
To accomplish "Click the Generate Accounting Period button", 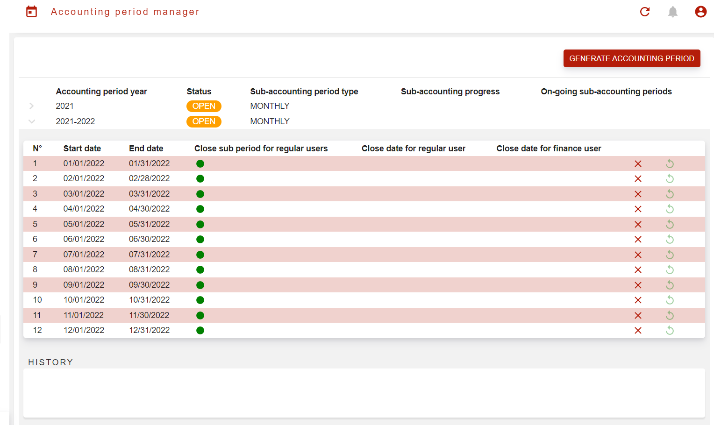I will pyautogui.click(x=631, y=58).
